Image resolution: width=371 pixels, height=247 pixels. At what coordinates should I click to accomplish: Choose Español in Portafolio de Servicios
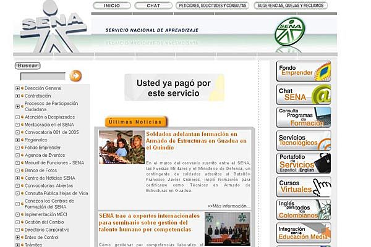[288, 170]
